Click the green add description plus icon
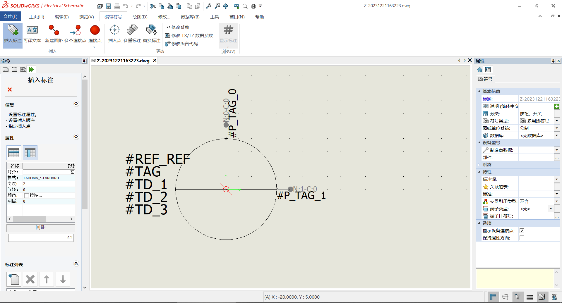 [557, 106]
